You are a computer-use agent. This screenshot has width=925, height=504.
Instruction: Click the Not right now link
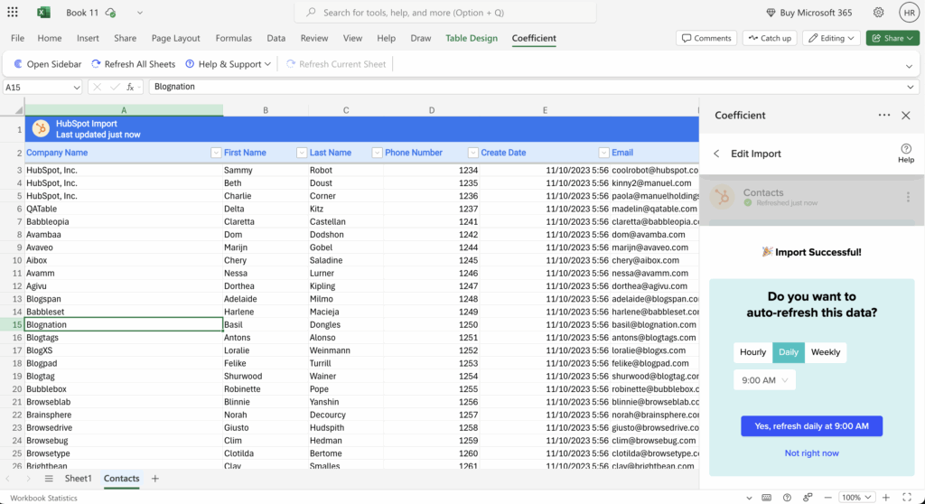[x=812, y=453]
